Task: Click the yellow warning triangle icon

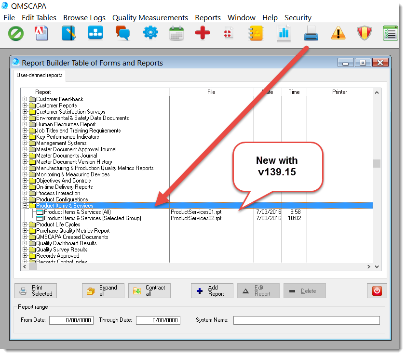Action: pyautogui.click(x=338, y=33)
